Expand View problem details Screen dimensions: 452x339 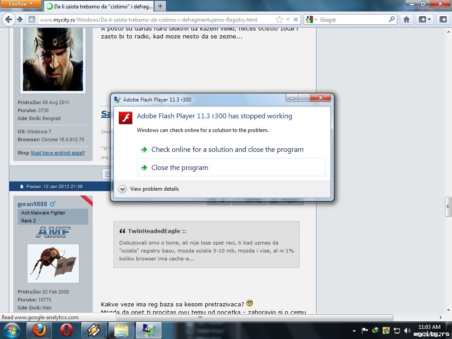149,189
